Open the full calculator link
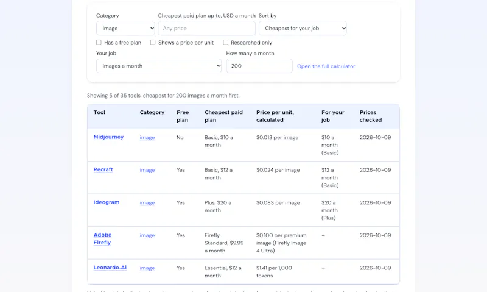 [326, 66]
